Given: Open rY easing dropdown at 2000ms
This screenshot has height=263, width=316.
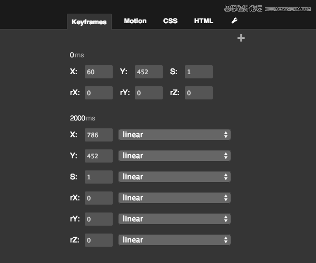Looking at the screenshot, I should 174,219.
